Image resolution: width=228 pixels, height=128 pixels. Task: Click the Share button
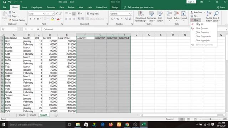pos(221,7)
